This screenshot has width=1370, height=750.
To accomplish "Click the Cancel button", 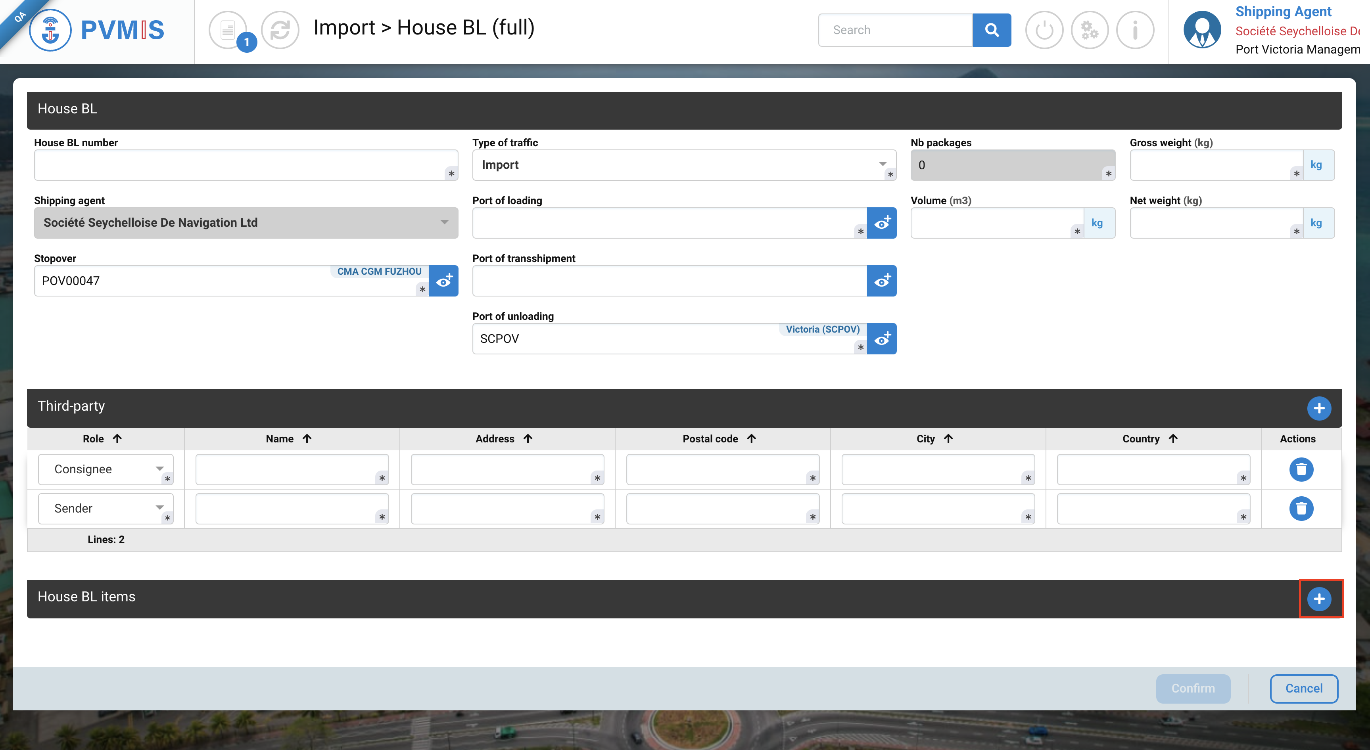I will click(x=1303, y=688).
